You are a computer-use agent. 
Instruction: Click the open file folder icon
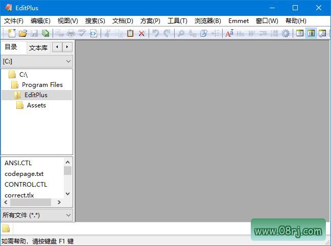(x=23, y=33)
